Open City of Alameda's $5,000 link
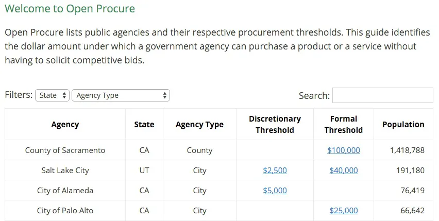The height and width of the screenshot is (221, 439). 275,191
